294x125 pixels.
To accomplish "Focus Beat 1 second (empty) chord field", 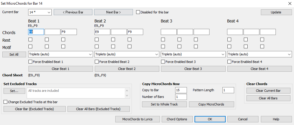I will coord(53,32).
